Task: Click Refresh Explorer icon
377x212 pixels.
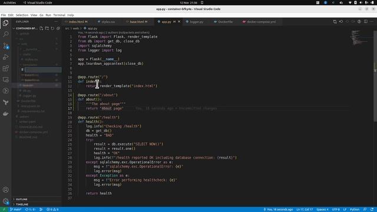Action: [52, 28]
